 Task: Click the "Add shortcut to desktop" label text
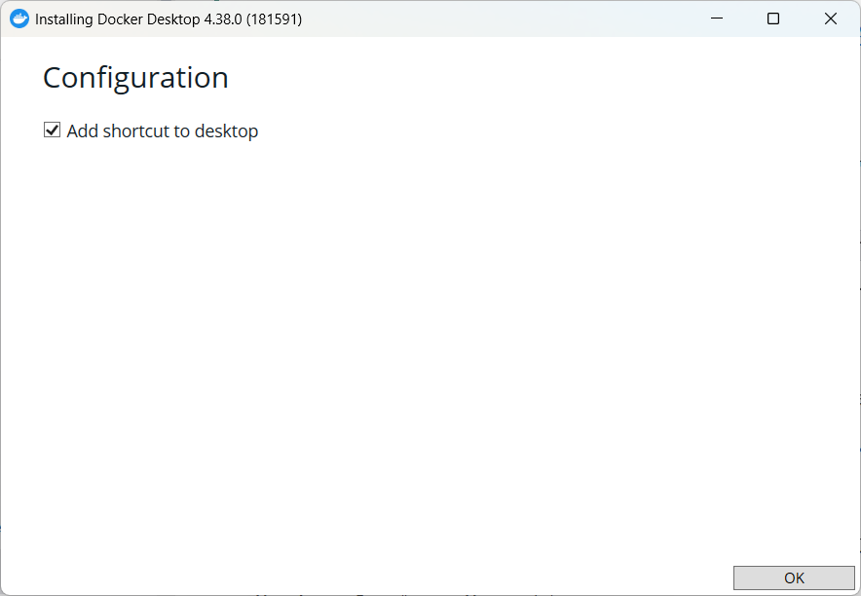coord(162,131)
